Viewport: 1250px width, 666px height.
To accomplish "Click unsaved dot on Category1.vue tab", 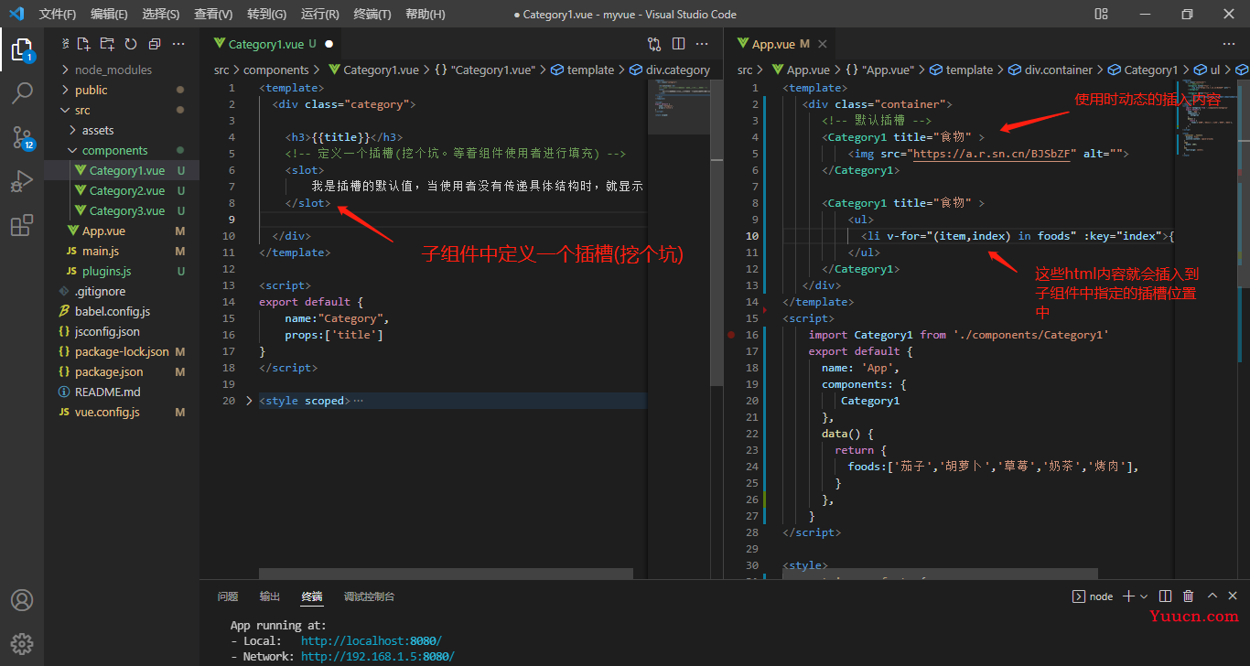I will (329, 44).
